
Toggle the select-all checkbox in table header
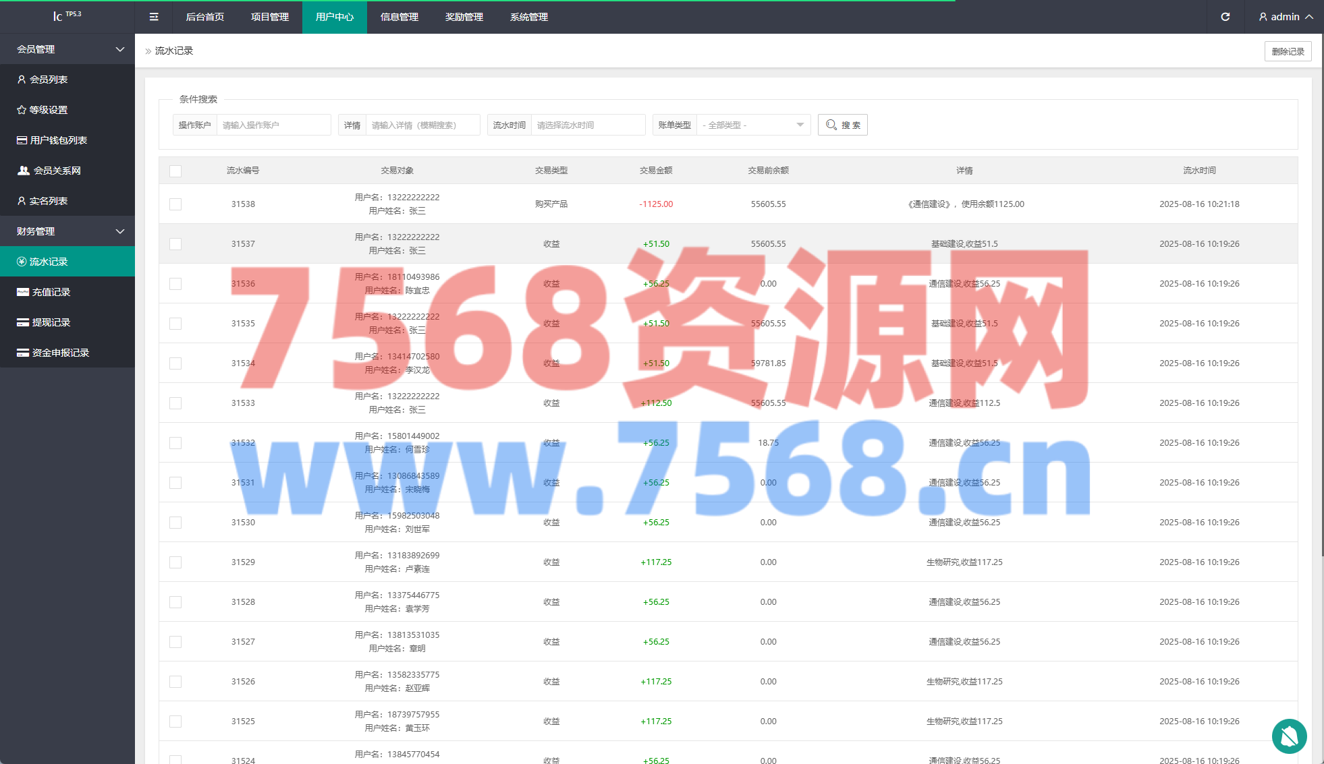175,171
